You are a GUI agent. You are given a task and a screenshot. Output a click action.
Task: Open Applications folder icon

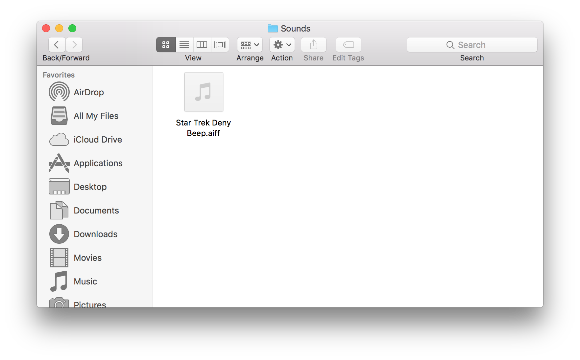(59, 163)
